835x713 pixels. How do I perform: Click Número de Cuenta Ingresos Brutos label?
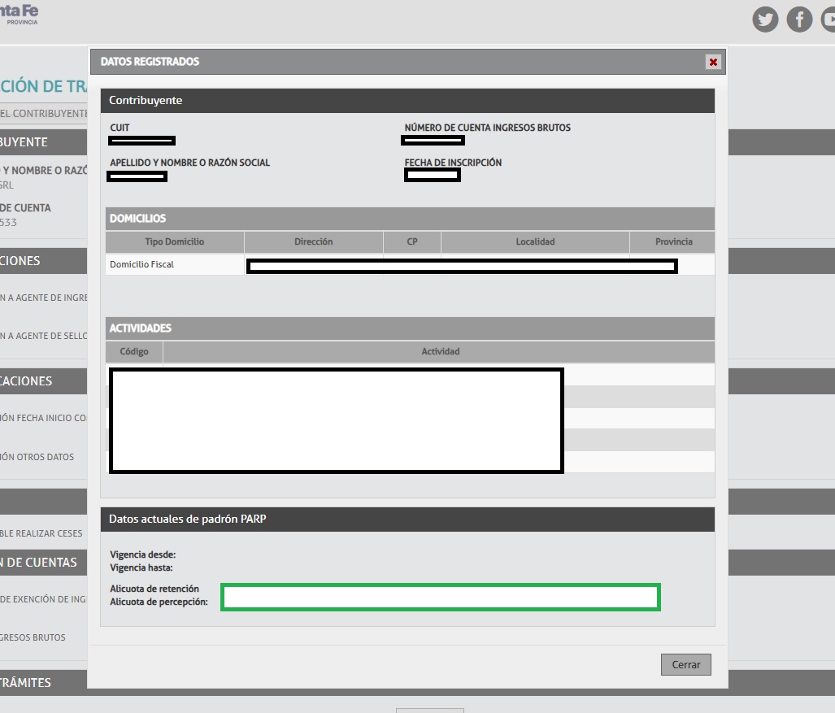[x=487, y=128]
